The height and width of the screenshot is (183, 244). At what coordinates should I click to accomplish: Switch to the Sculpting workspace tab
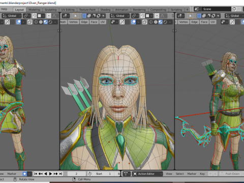pos(51,10)
